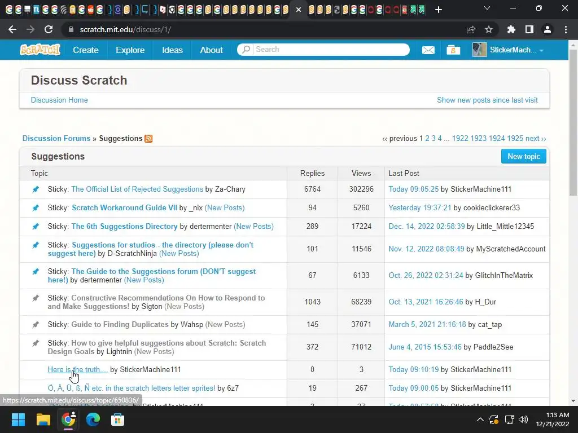Click the browser address bar URL
The image size is (578, 433).
pos(125,29)
